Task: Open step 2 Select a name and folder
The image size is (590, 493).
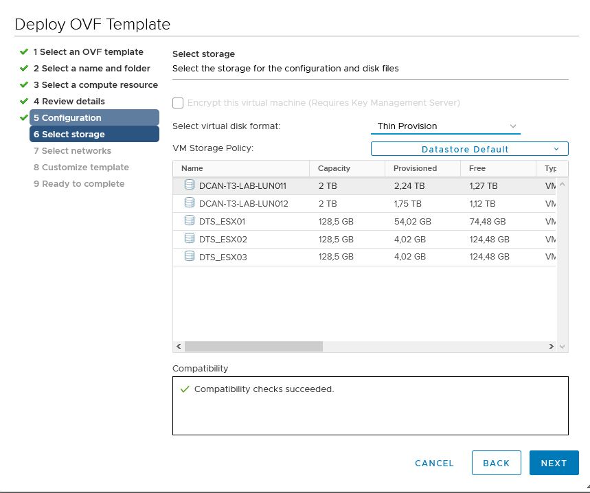Action: coord(92,69)
